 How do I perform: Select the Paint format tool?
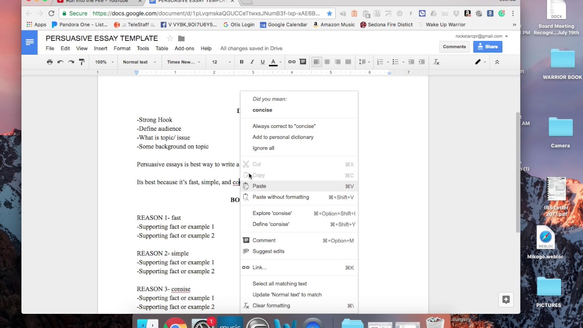point(82,62)
